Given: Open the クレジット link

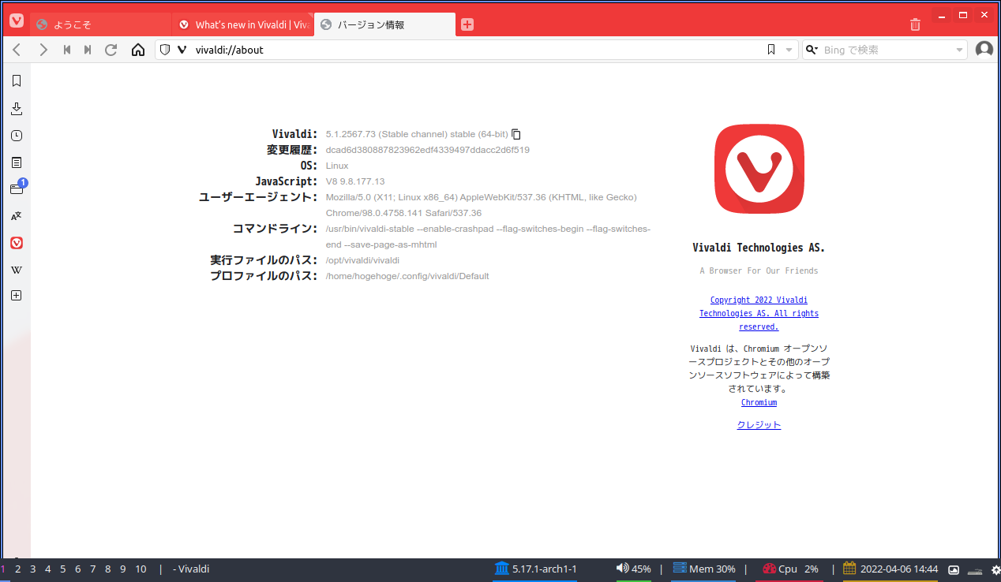Looking at the screenshot, I should tap(759, 424).
